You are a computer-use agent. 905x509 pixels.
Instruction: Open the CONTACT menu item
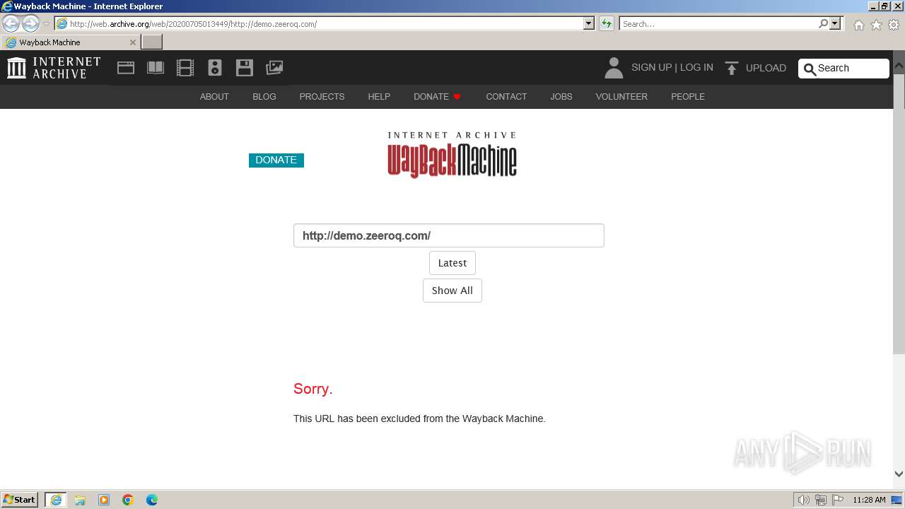coord(506,96)
